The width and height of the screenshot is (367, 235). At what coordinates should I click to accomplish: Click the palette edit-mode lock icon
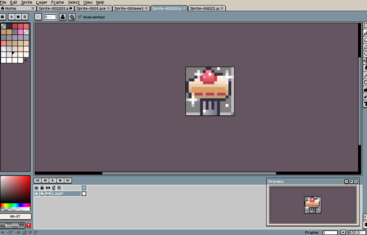pyautogui.click(x=3, y=17)
